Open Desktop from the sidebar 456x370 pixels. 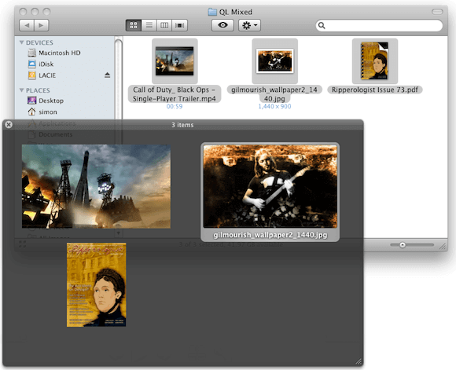[x=51, y=101]
